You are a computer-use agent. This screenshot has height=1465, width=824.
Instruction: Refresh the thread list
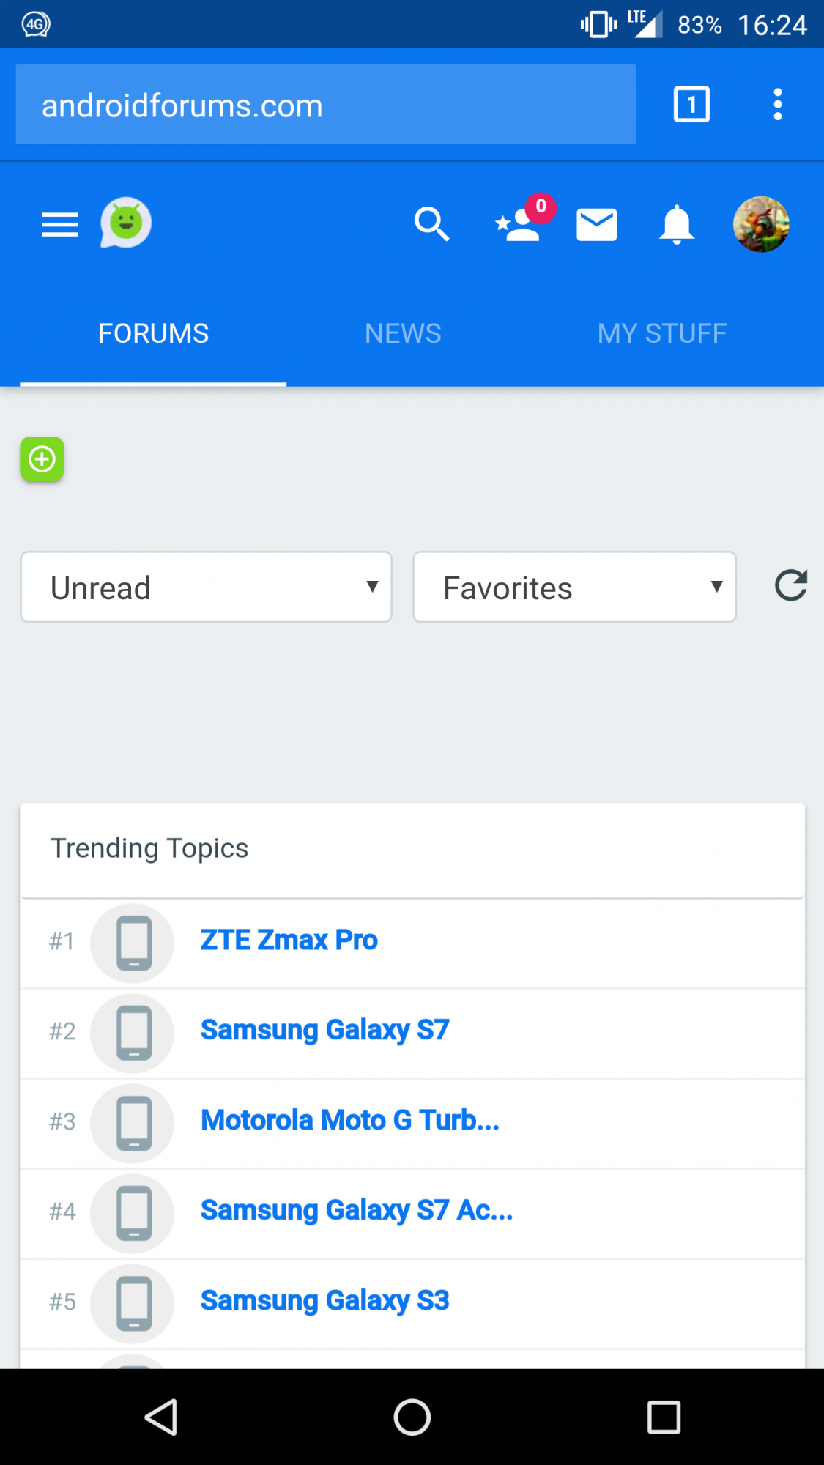[791, 585]
